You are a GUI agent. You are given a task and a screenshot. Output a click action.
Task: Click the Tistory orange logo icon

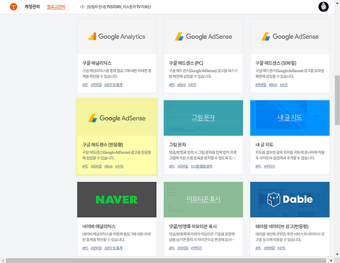tap(13, 7)
